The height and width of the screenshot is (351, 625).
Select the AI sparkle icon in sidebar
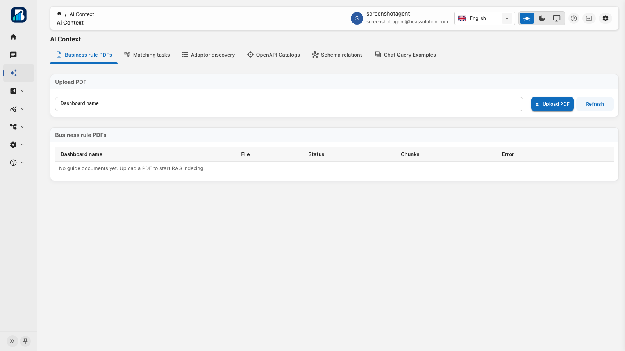[x=13, y=73]
